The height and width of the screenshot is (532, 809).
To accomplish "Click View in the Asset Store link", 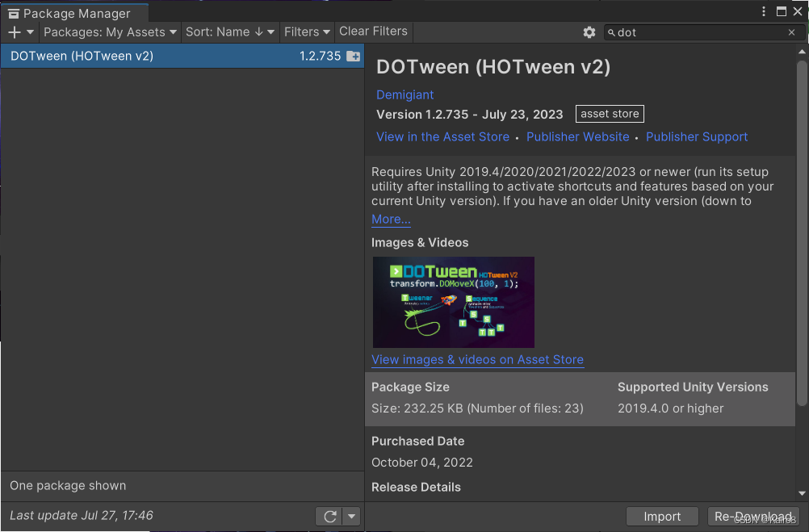I will coord(442,136).
